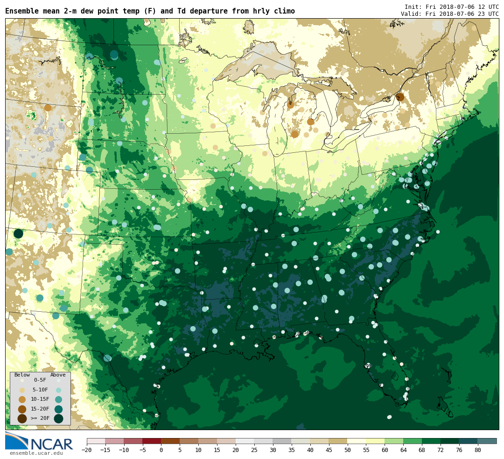504x459 pixels.
Task: Click the 'Init: Fri 2018-07-06 12 UTC' line
Action: pyautogui.click(x=452, y=7)
